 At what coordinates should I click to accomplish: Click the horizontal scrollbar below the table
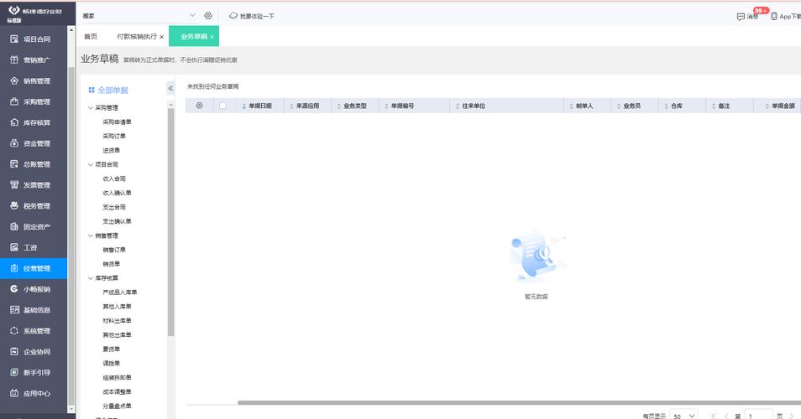coord(504,402)
